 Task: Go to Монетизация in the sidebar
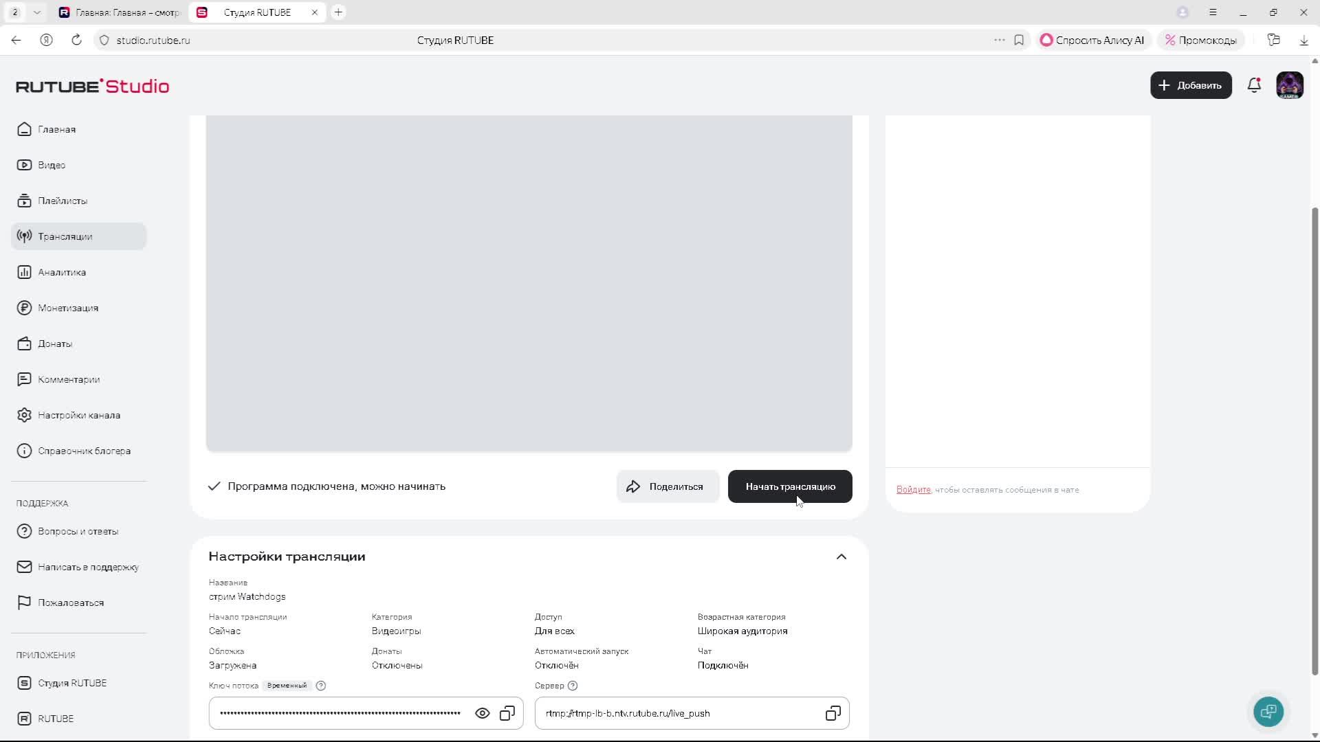pyautogui.click(x=68, y=308)
